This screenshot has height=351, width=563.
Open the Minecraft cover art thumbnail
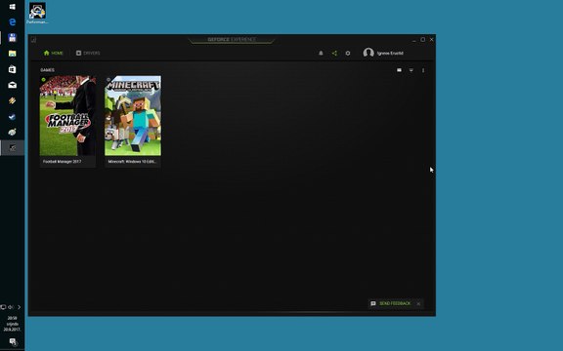click(x=133, y=116)
